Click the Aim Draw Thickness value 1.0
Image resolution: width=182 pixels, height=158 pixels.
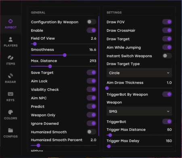click(169, 82)
